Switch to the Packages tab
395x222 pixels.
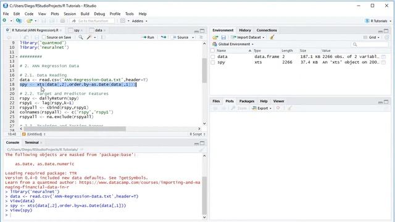click(x=247, y=101)
